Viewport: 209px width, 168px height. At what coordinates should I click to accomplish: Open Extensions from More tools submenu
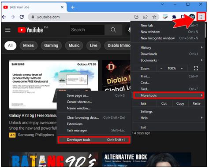tap(94, 124)
